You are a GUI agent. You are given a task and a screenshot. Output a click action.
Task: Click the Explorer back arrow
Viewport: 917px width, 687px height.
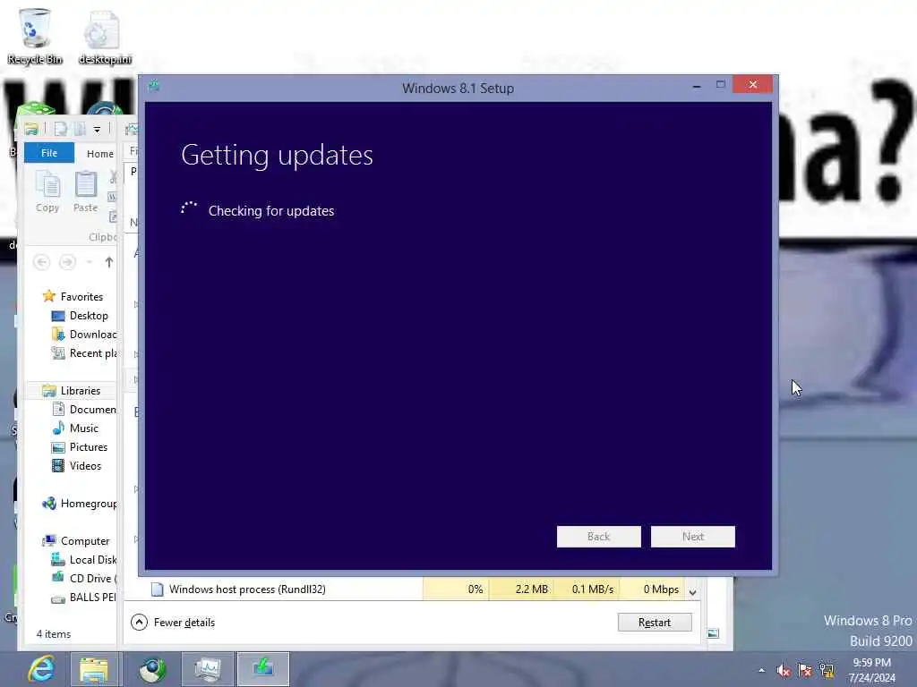41,262
